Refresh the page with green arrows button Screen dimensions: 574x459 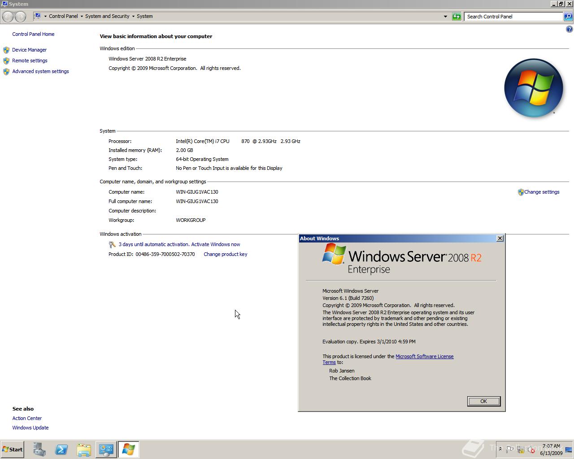(x=457, y=17)
